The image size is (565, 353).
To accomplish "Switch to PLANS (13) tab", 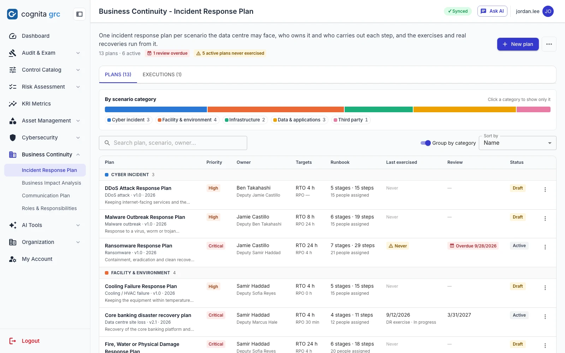I will 118,74.
